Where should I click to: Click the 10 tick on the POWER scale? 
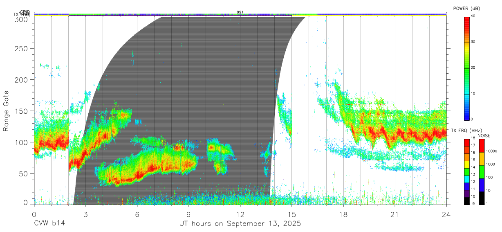click(473, 94)
